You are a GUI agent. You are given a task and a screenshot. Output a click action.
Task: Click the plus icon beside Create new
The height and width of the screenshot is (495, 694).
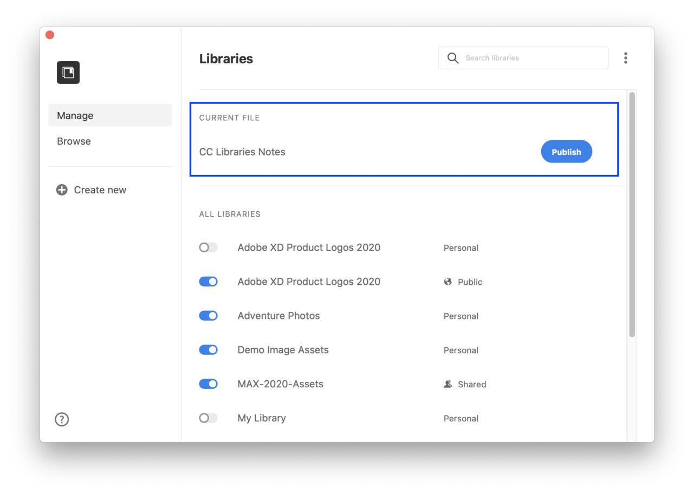61,190
